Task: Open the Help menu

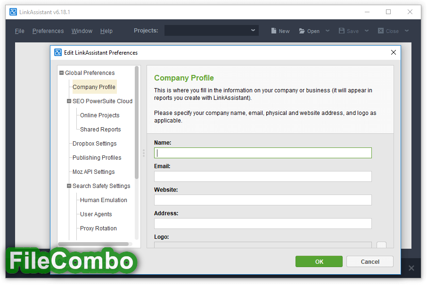Action: 106,31
